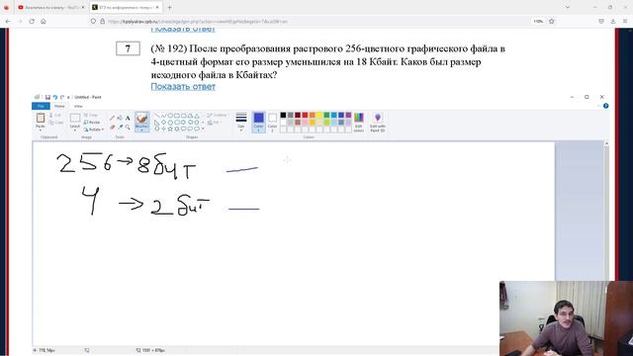Open the Rotate dropdown menu
This screenshot has height=356, width=633.
tap(94, 130)
